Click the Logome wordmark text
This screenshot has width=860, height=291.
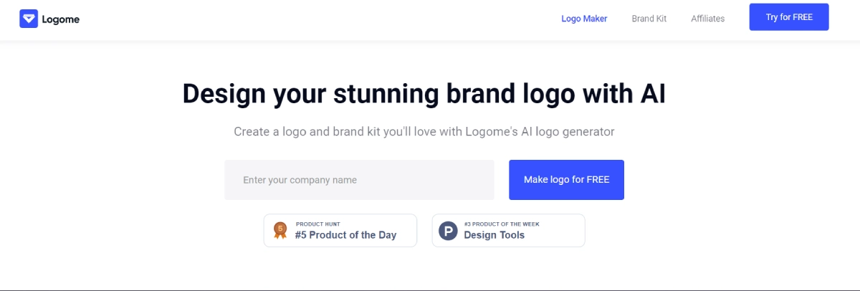point(61,19)
